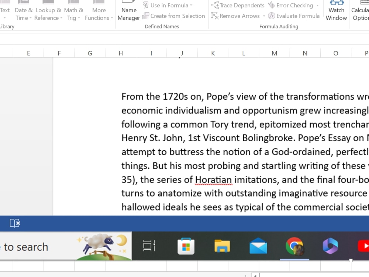Open Calculation Options
This screenshot has height=277, width=369.
click(360, 11)
